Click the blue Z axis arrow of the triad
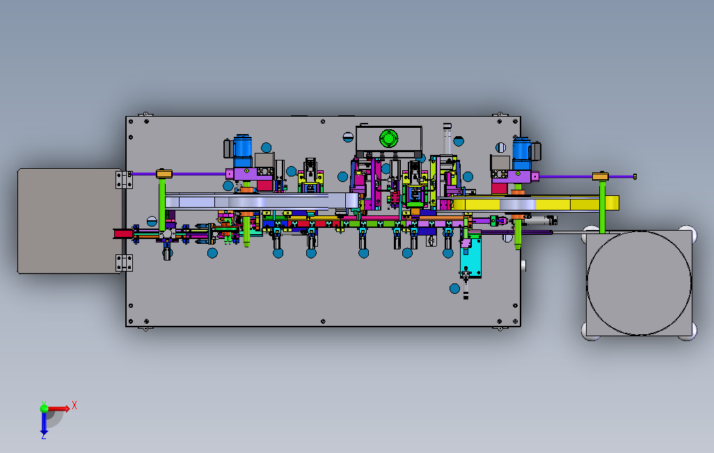Viewport: 714px width, 453px height. (44, 423)
